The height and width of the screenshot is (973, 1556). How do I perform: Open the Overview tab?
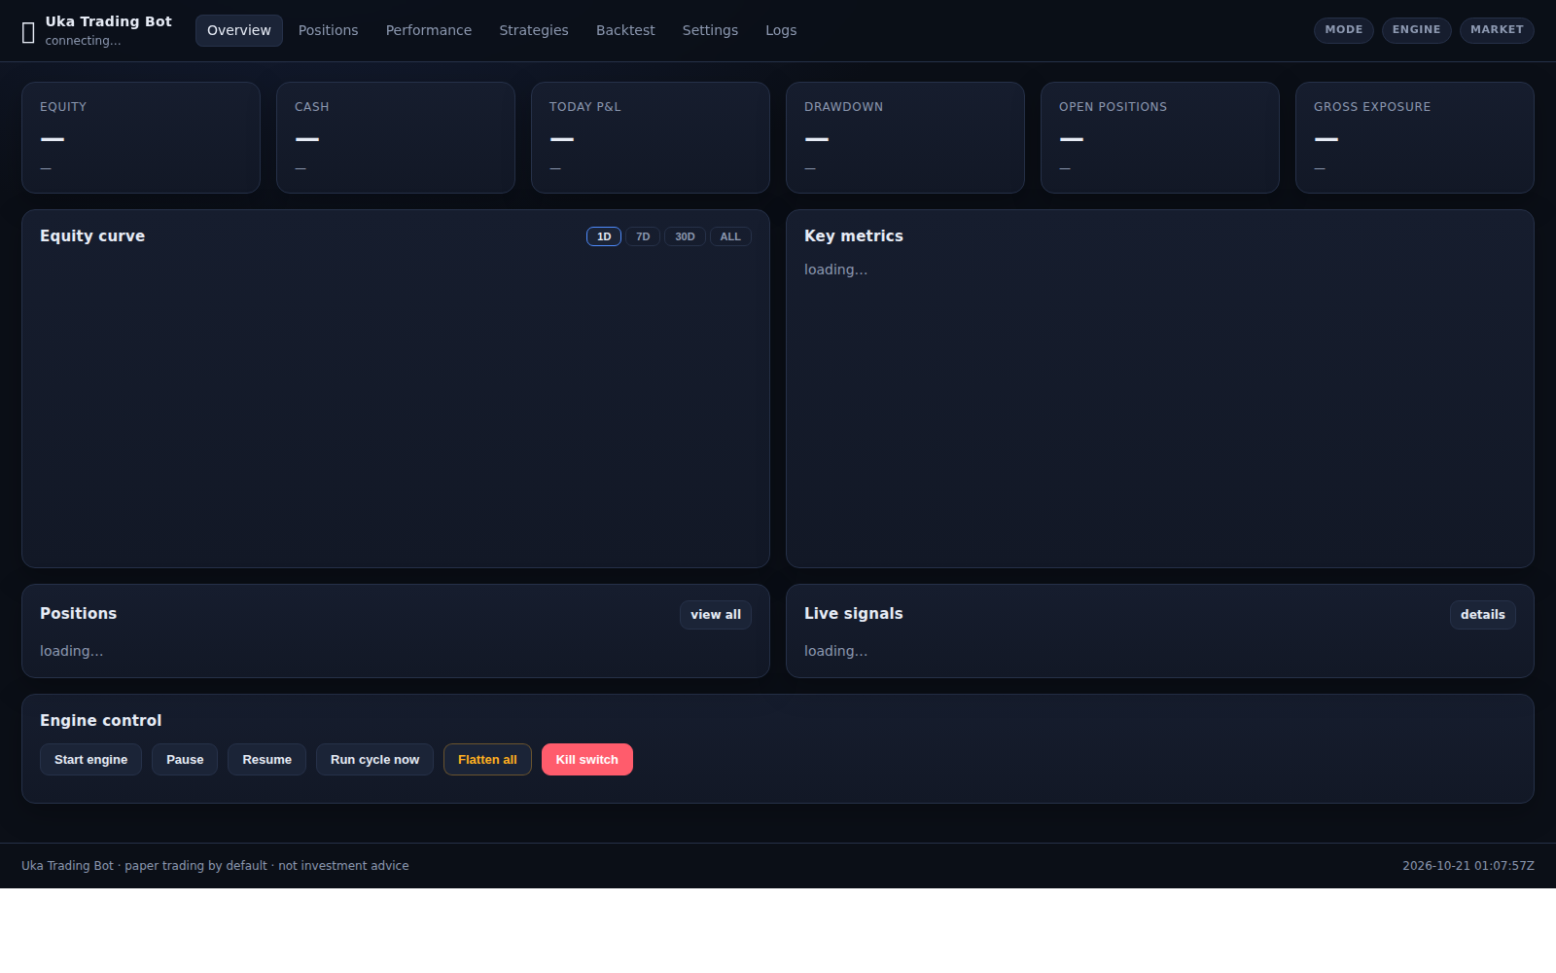pyautogui.click(x=239, y=30)
